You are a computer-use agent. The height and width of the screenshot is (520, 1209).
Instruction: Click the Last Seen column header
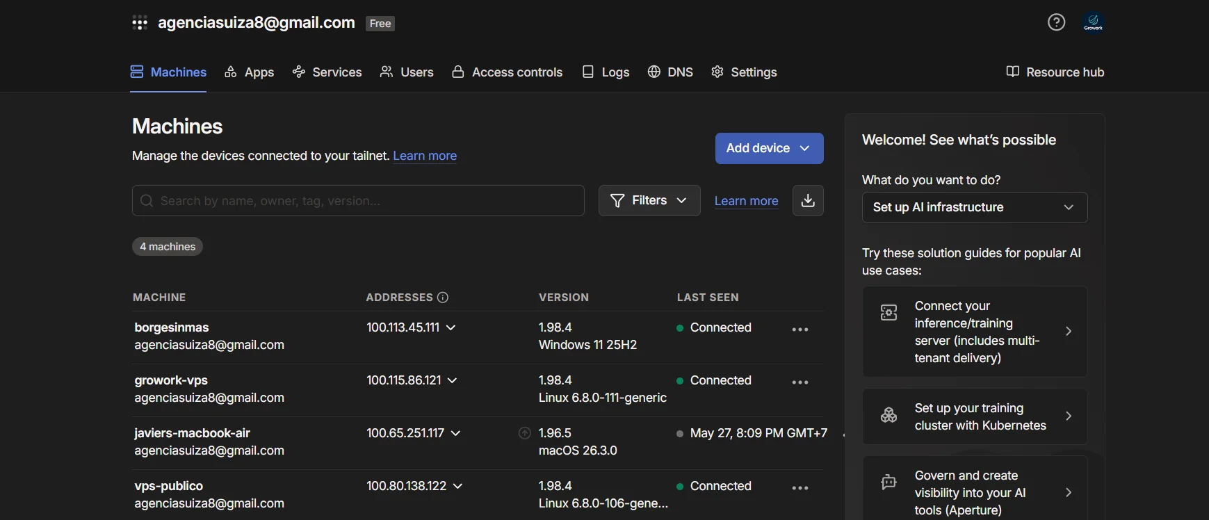(708, 298)
